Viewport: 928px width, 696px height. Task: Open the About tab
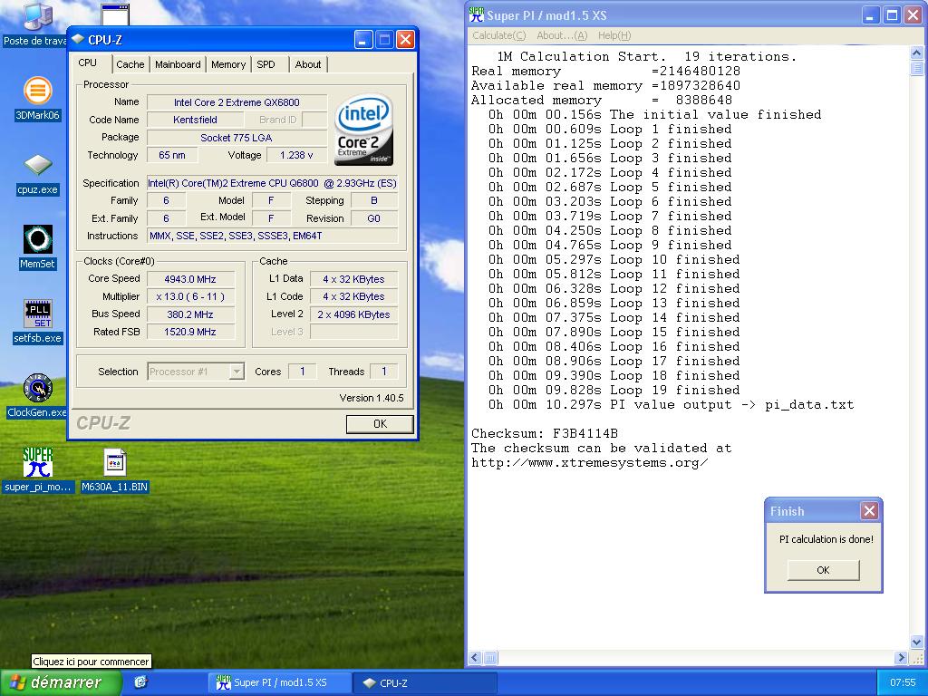(x=308, y=64)
